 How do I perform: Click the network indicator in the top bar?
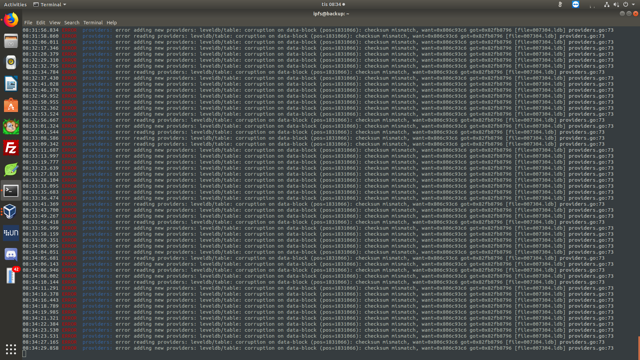(607, 4)
